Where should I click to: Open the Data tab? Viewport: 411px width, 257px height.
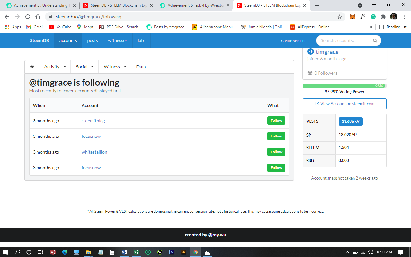click(x=141, y=67)
